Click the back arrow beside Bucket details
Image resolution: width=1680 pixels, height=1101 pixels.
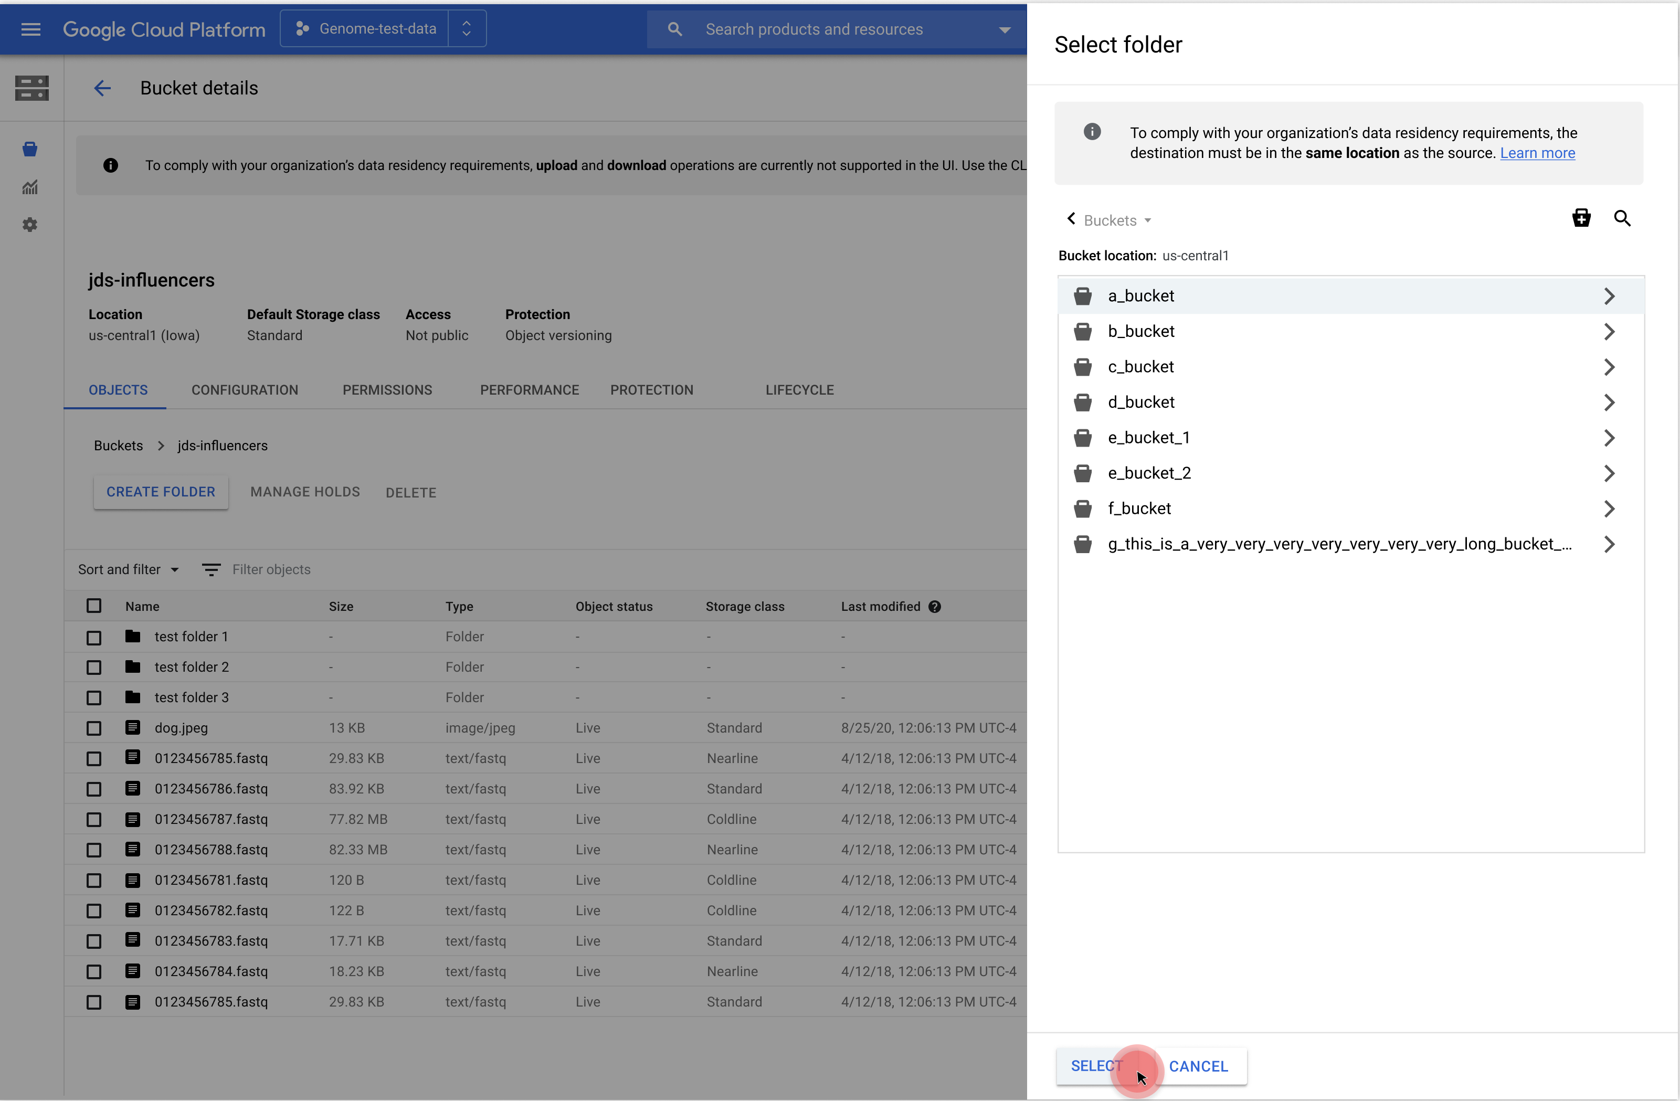102,88
